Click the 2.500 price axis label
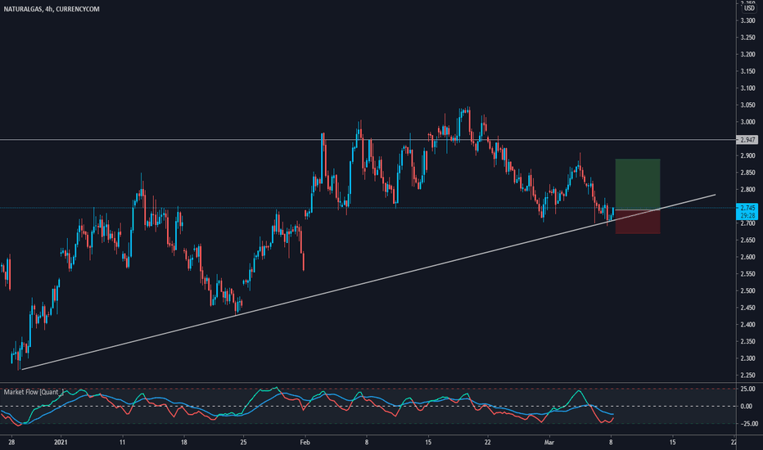763x450 pixels. 748,291
